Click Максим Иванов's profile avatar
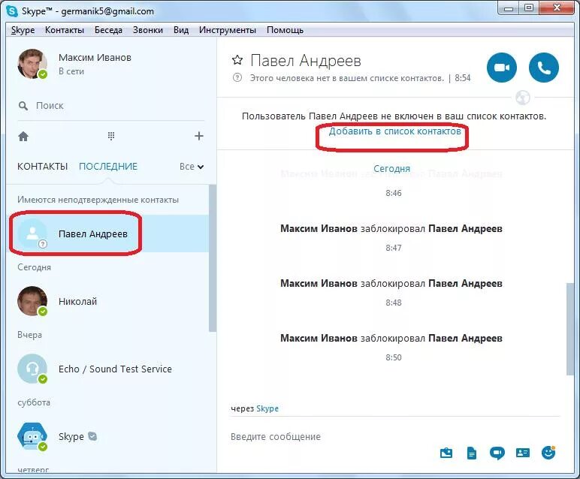580x479 pixels. (x=32, y=64)
